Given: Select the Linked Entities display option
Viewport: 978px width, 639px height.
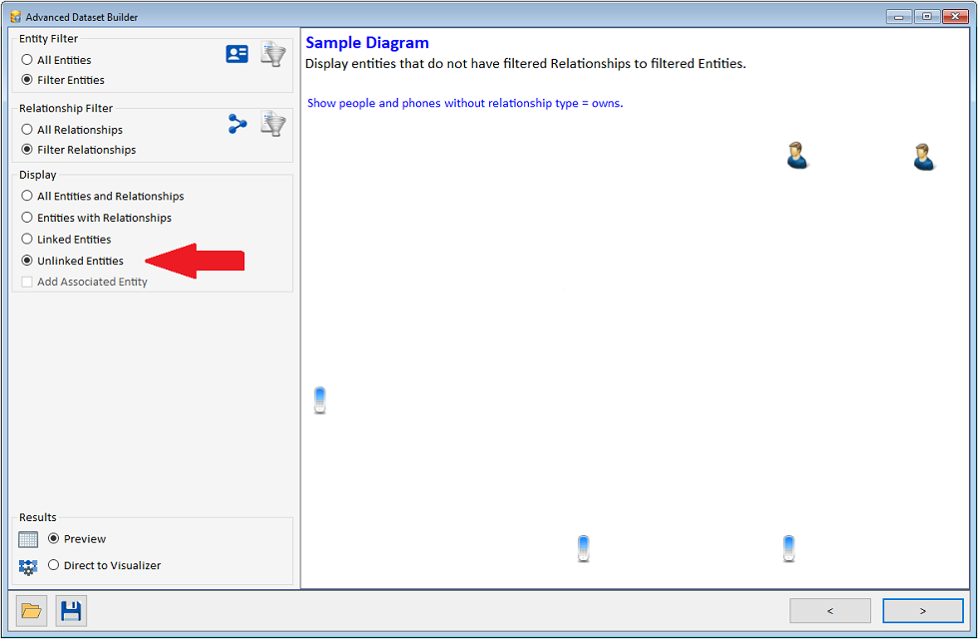Looking at the screenshot, I should click(x=27, y=239).
